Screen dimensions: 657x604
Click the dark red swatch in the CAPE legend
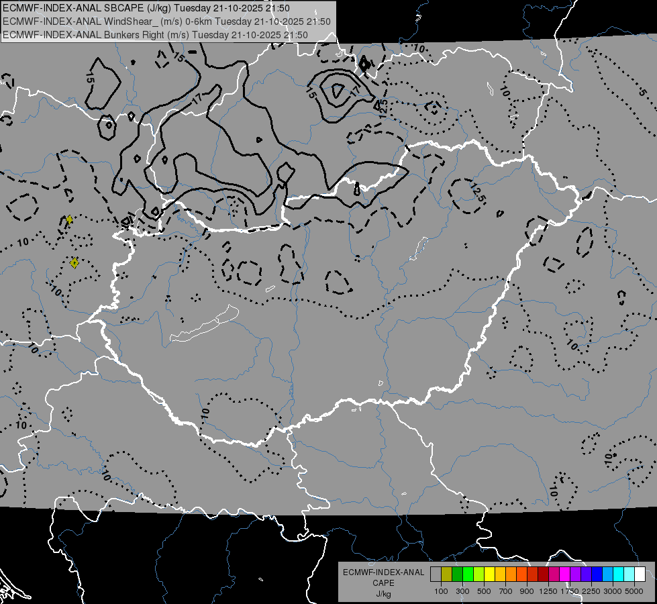(543, 574)
